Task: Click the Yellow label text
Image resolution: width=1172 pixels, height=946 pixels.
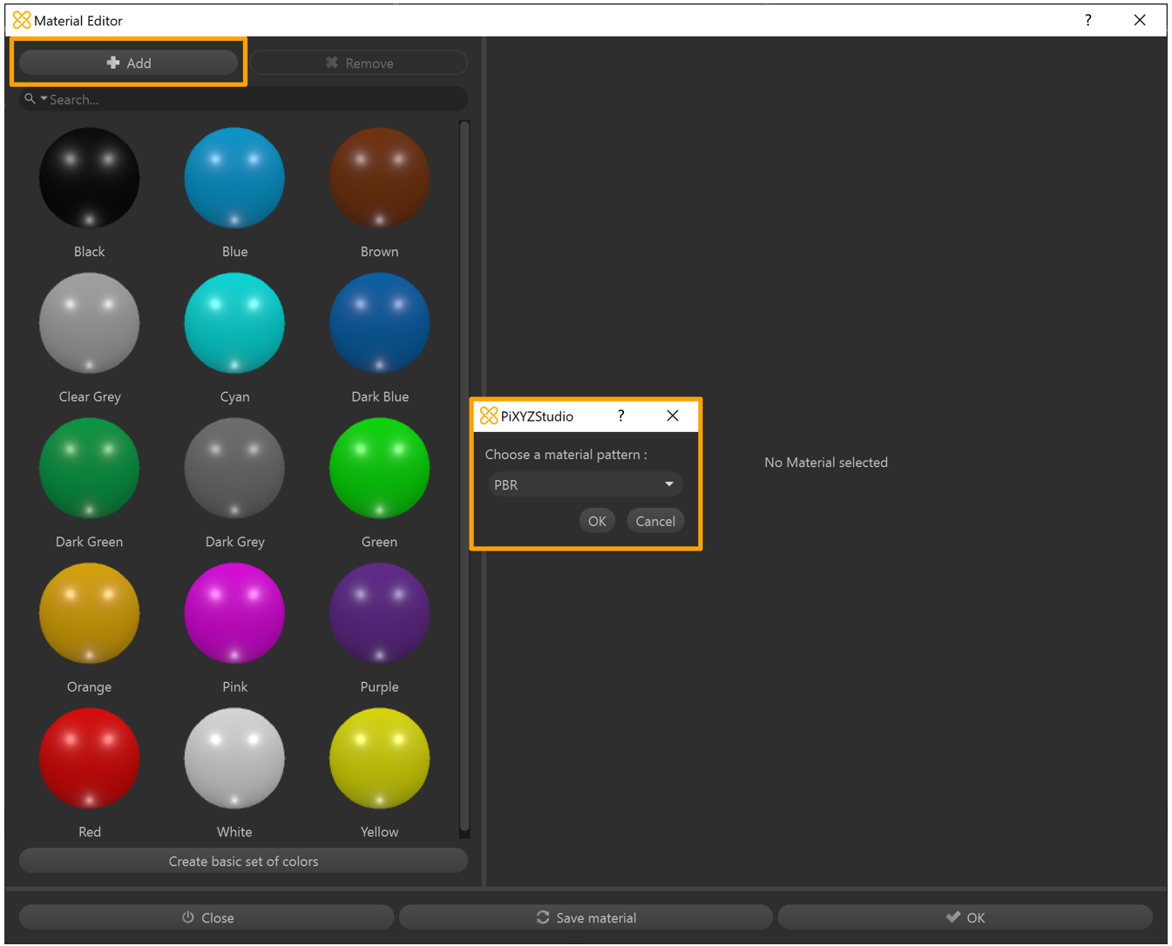Action: tap(380, 832)
